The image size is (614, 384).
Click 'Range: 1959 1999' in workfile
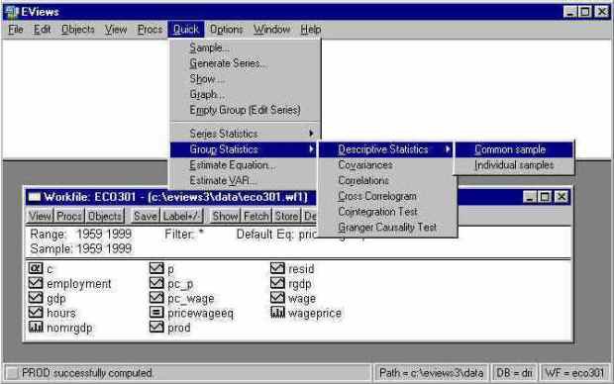pos(80,235)
